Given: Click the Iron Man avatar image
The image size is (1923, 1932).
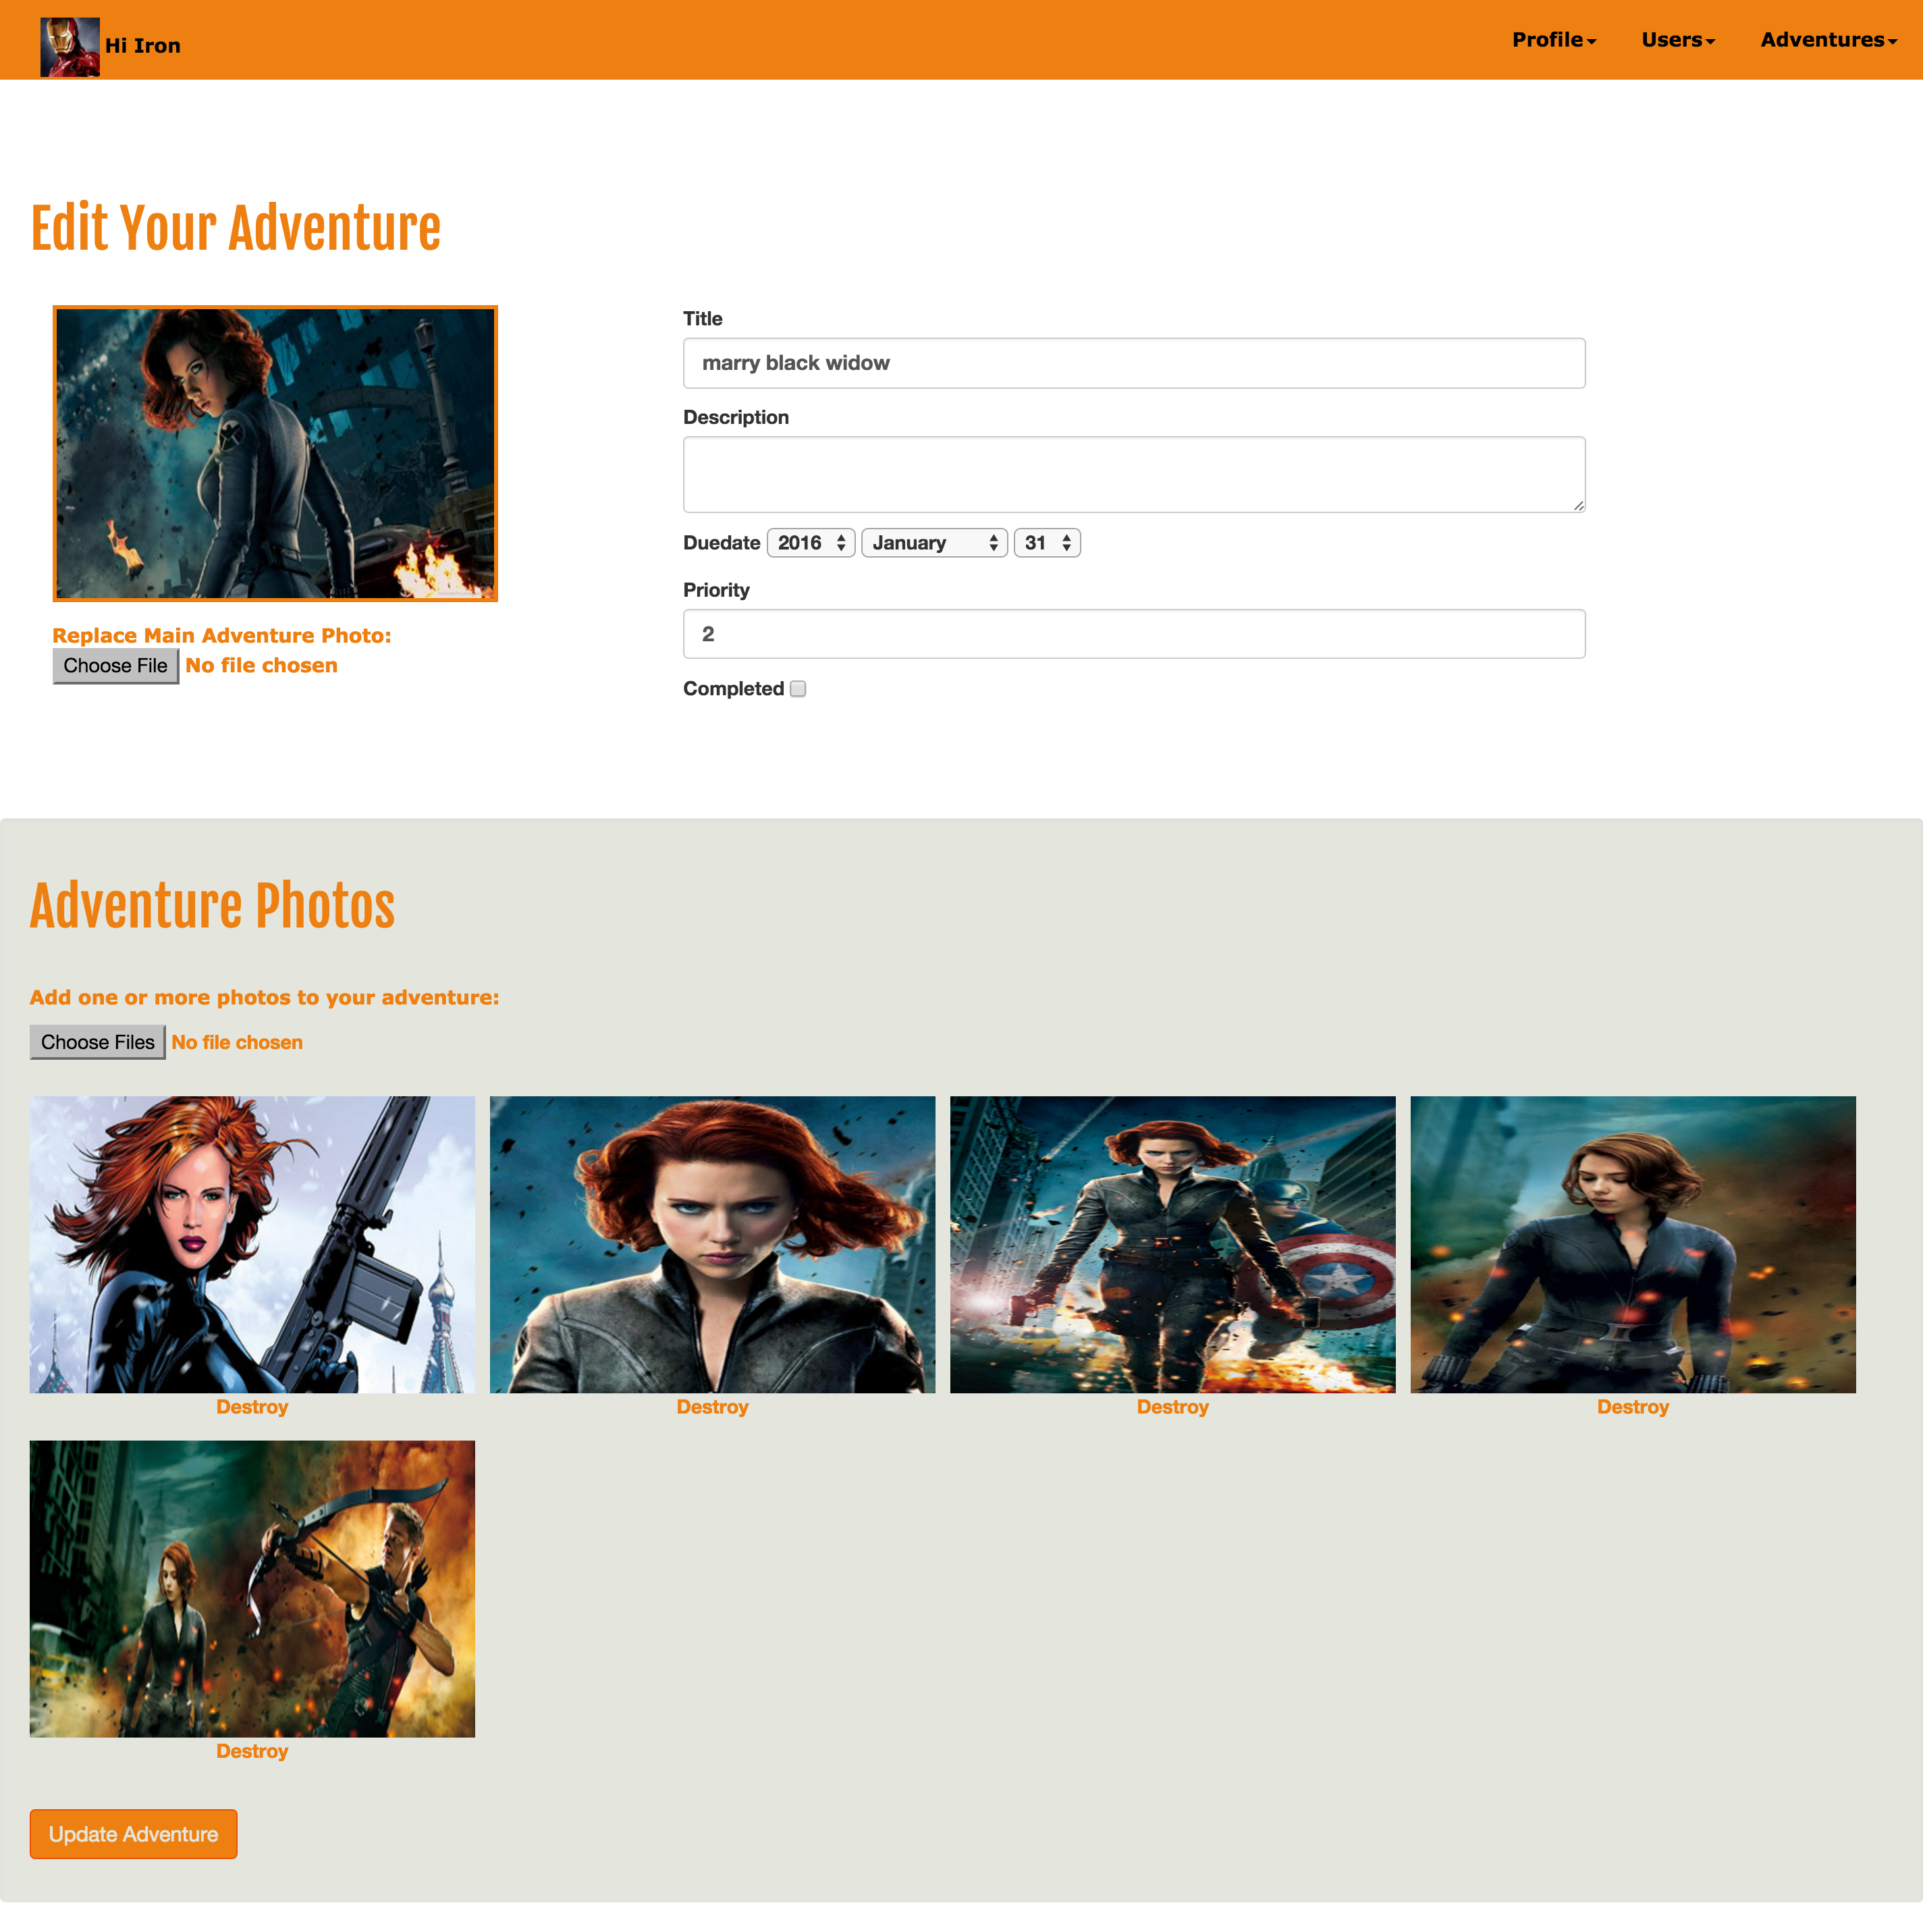Looking at the screenshot, I should point(70,46).
